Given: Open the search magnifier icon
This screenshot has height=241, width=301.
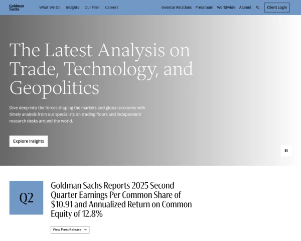Looking at the screenshot, I should (x=258, y=8).
